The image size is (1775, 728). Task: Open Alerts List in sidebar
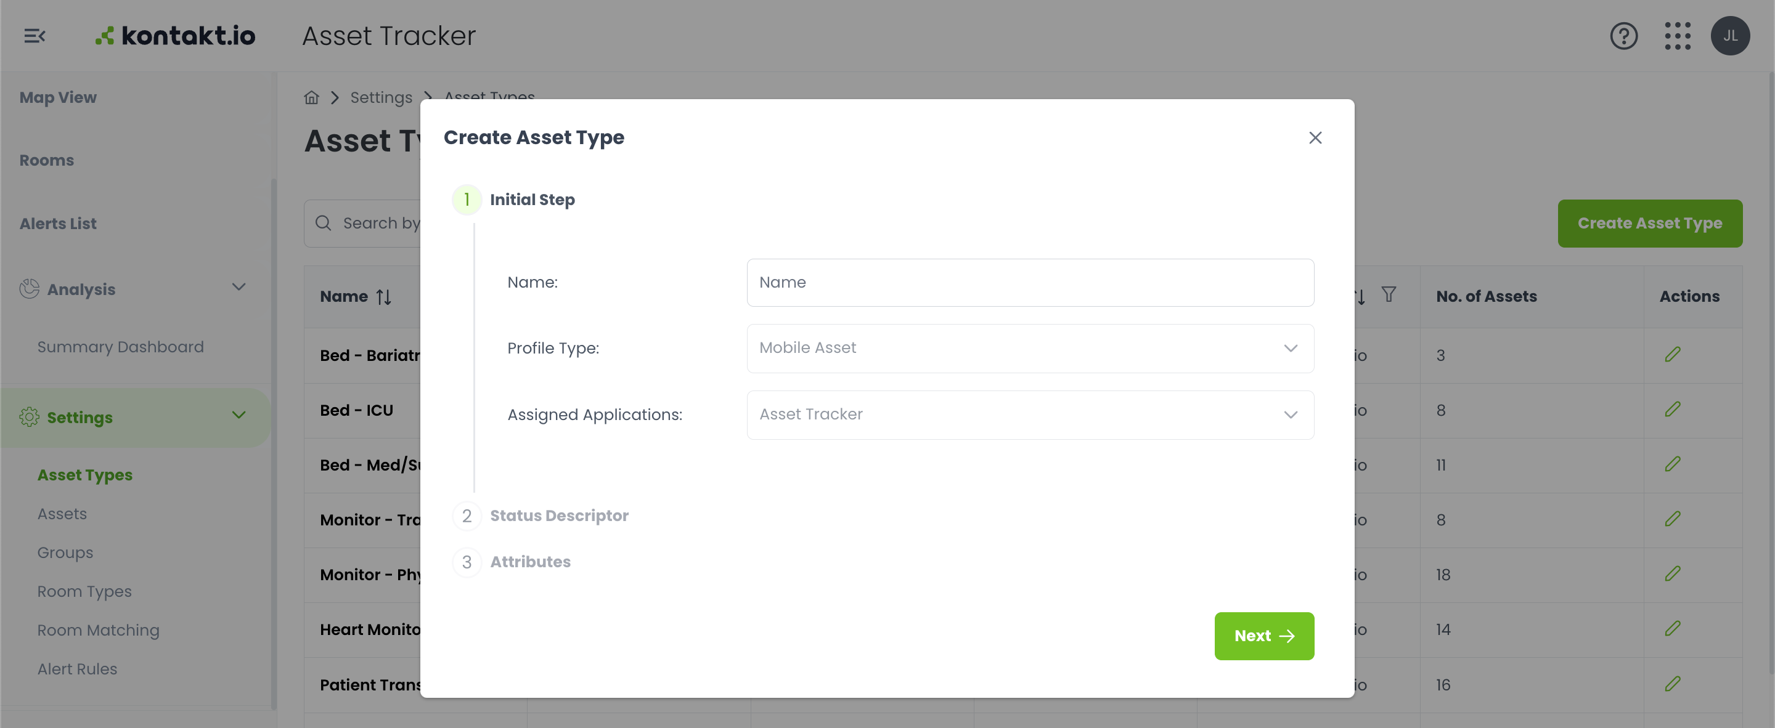click(58, 224)
